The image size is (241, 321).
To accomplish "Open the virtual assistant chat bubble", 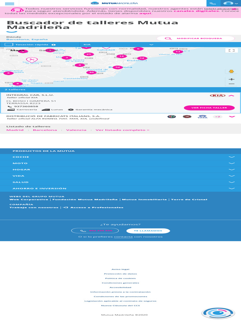I will tap(218, 313).
